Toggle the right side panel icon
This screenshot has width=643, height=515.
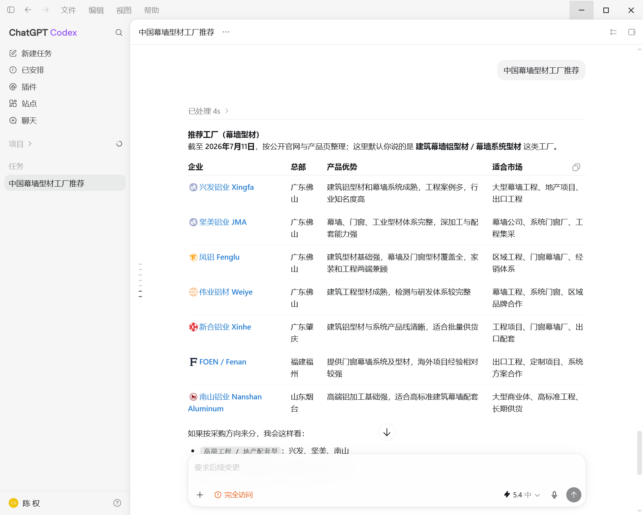(632, 32)
